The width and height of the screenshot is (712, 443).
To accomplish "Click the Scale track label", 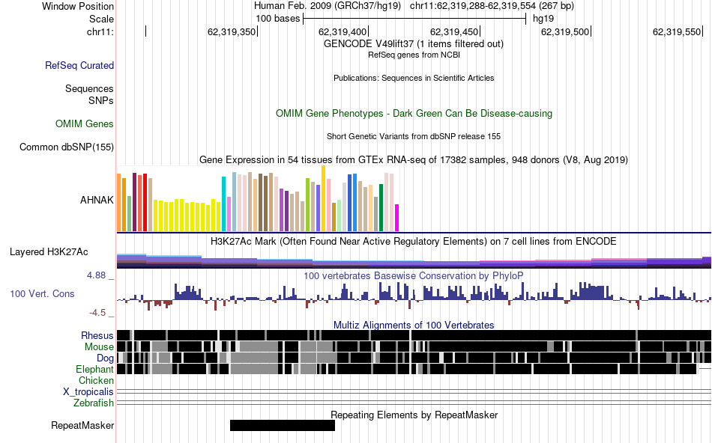I will point(102,19).
